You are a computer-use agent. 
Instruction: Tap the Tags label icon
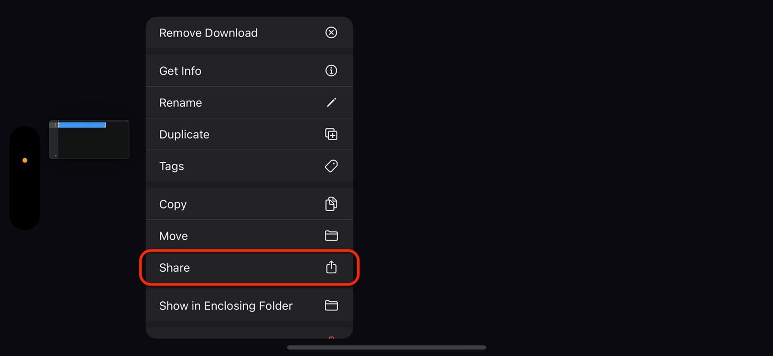pyautogui.click(x=331, y=166)
